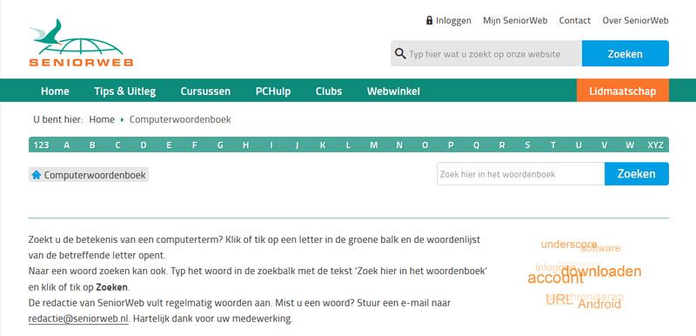
Task: Go to the Contact page
Action: (574, 20)
